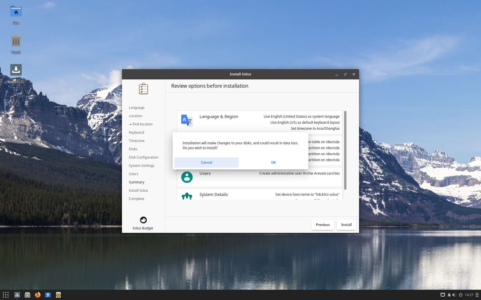Select the Timezone step in sidebar
Viewport: 481px width, 300px height.
[137, 141]
